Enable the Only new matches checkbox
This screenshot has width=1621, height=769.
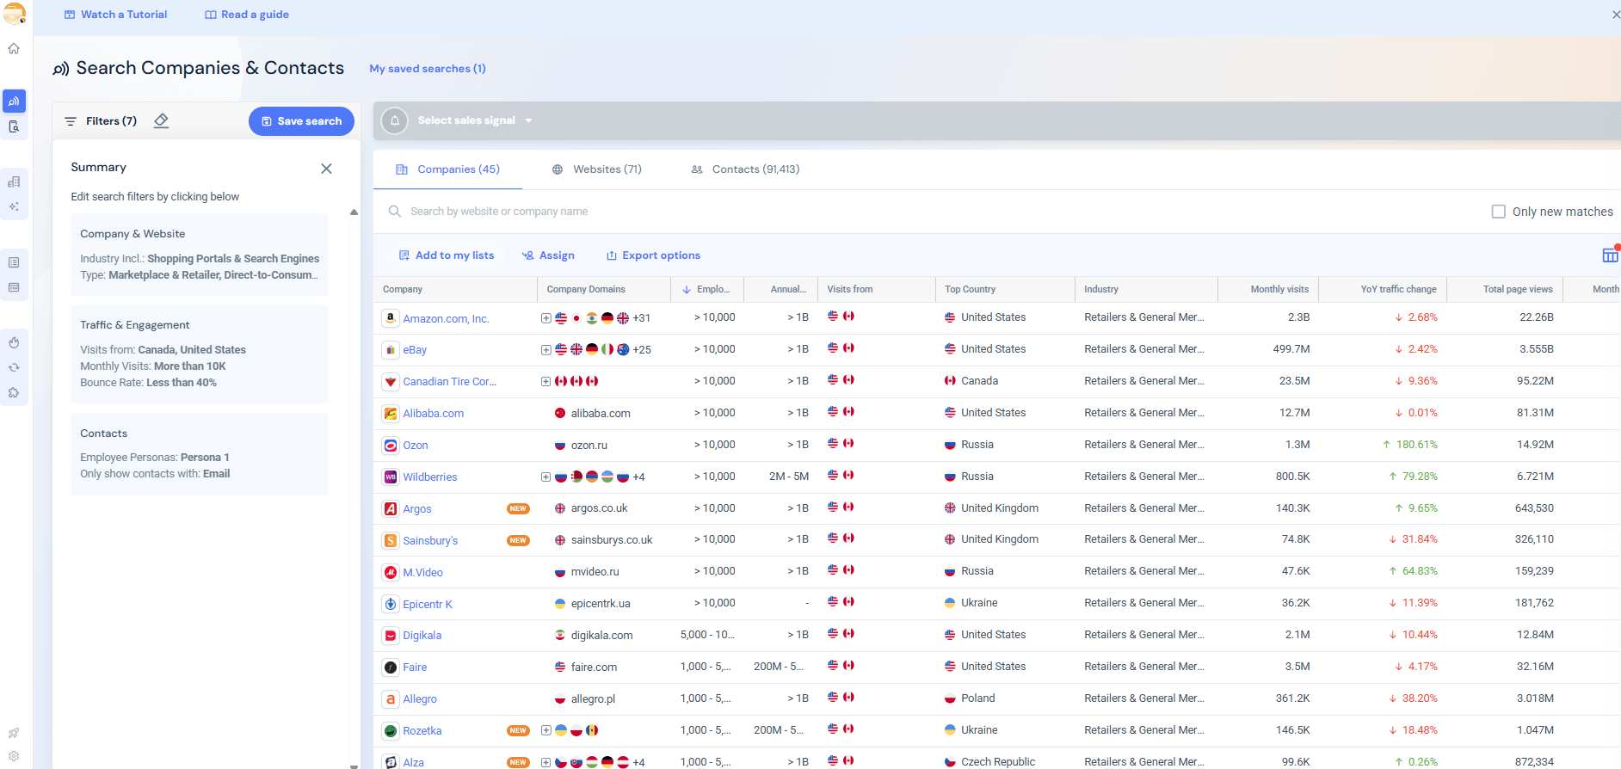(x=1498, y=212)
